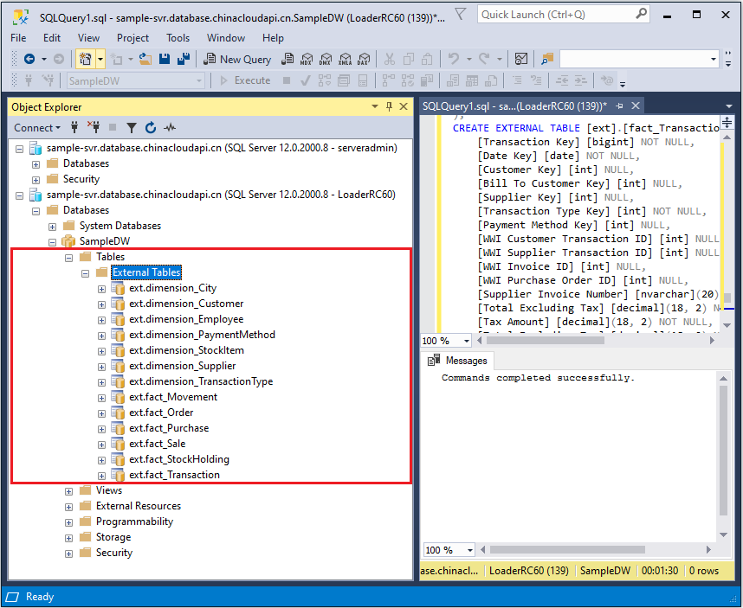This screenshot has width=743, height=608.
Task: Click the Filter icon in Object Explorer
Action: [x=132, y=127]
